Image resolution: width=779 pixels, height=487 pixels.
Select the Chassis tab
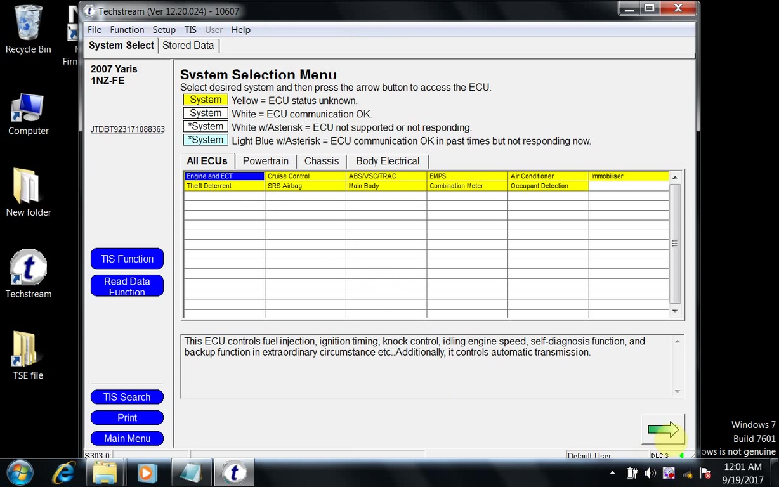click(322, 161)
